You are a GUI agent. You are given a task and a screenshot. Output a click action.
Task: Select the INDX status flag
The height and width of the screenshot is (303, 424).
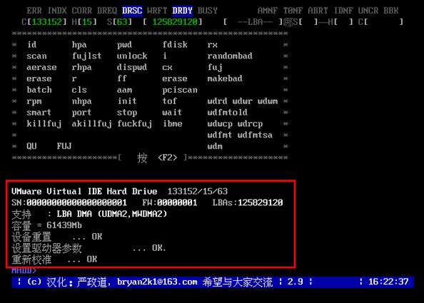[x=57, y=11]
